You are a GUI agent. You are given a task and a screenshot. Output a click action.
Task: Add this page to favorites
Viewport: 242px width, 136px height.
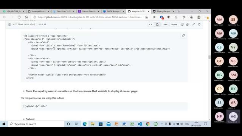tap(146, 17)
